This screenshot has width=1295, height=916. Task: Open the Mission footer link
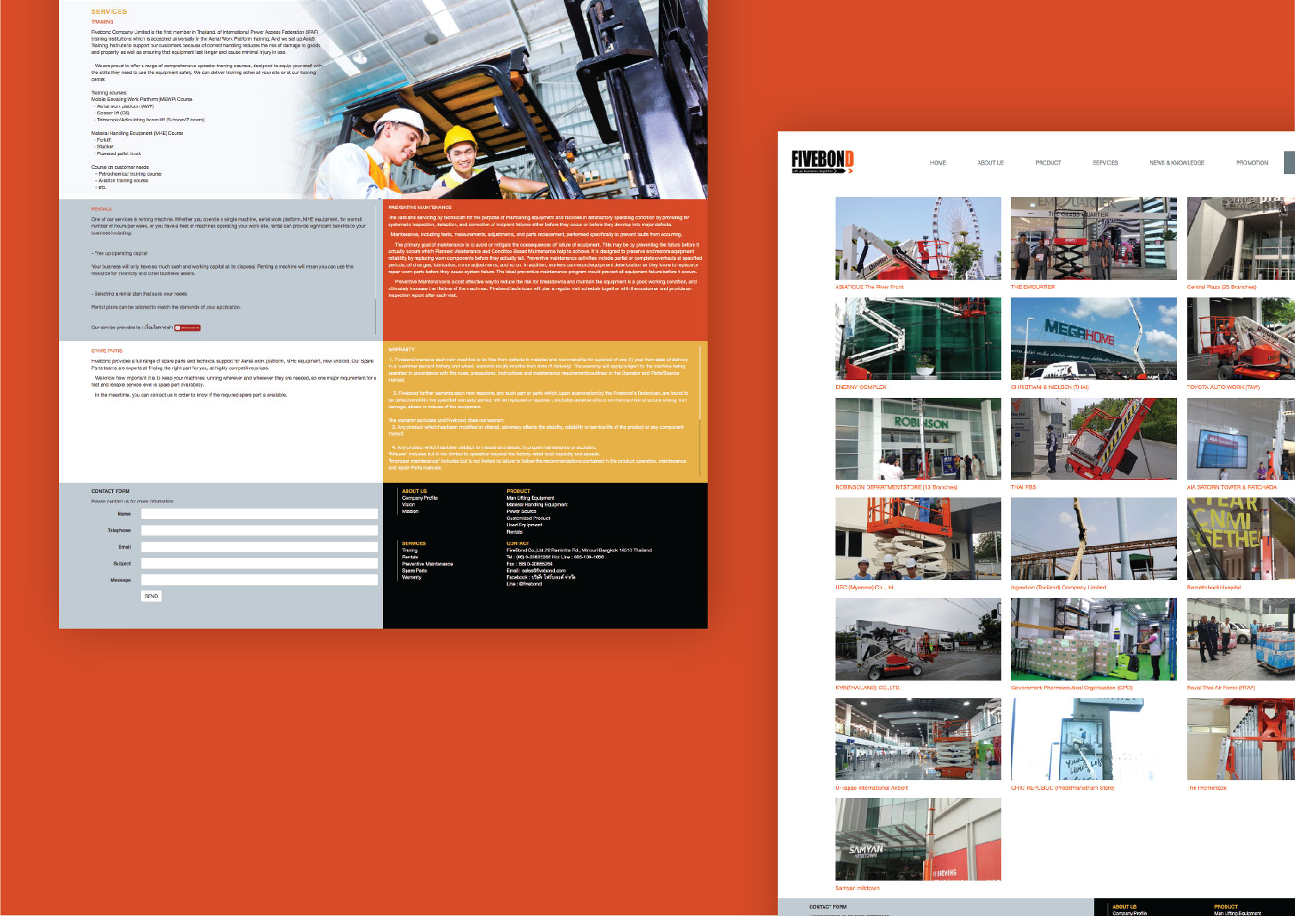point(410,512)
